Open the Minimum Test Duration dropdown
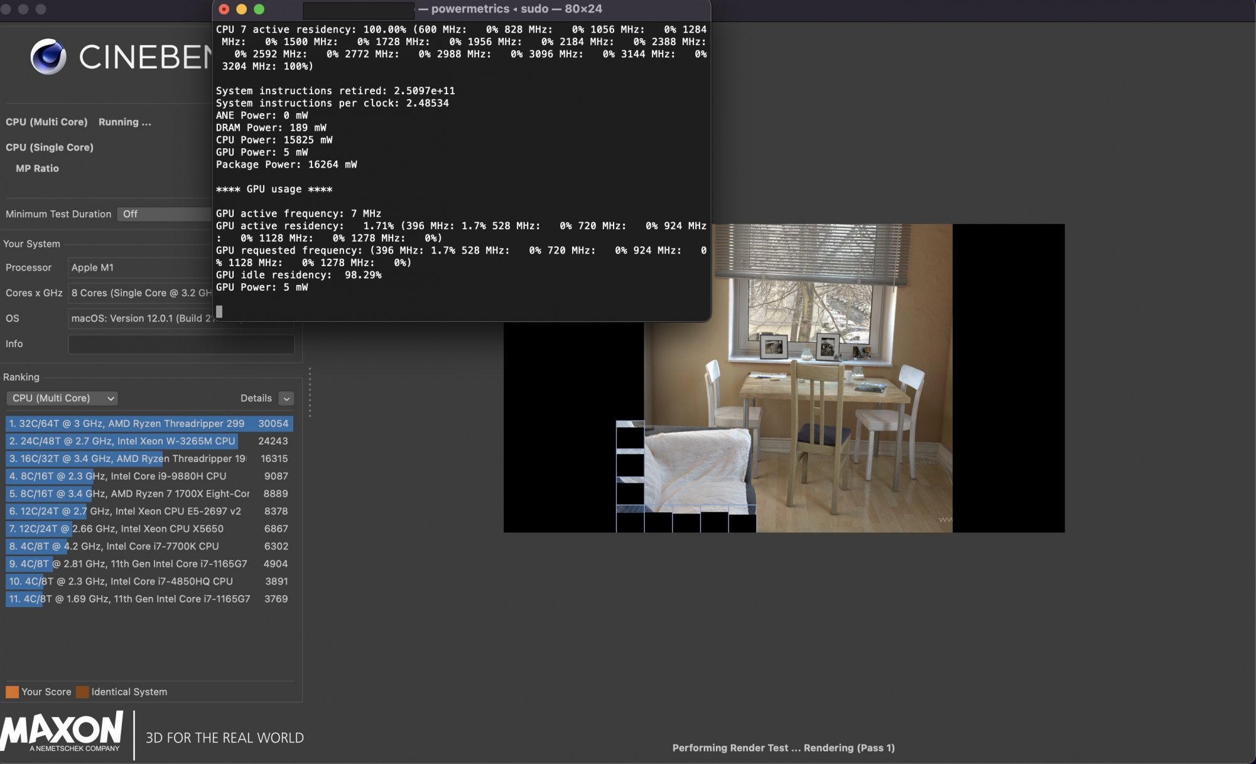Screen dimensions: 1256x764 [165, 214]
